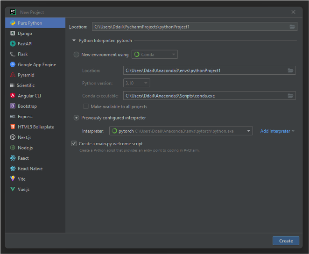
Task: Select Previously configured interpreter radio button
Action: tap(76, 118)
